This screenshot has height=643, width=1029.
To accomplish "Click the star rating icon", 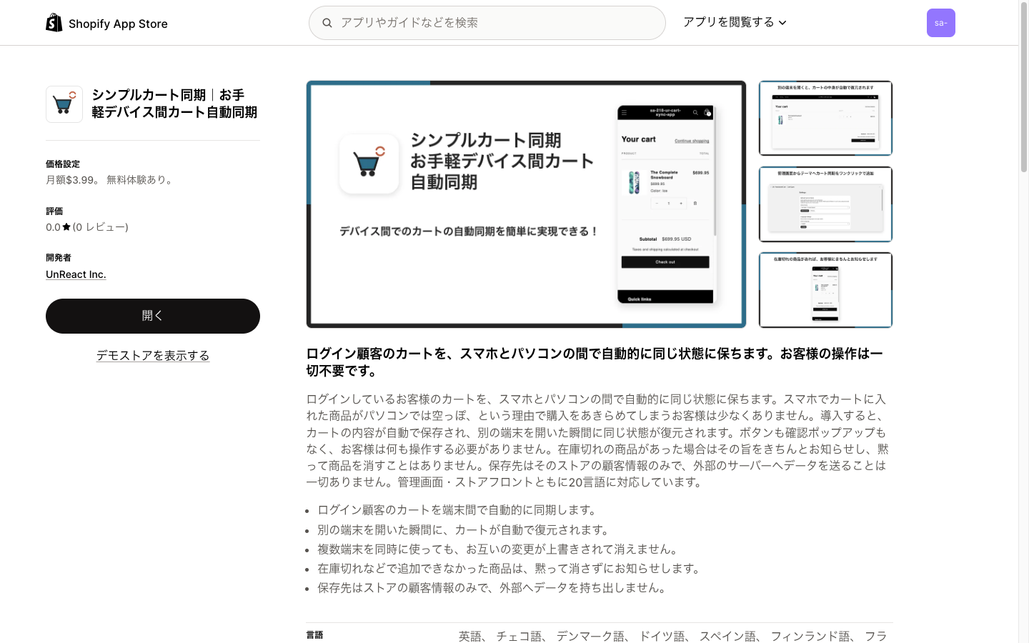I will tap(66, 227).
